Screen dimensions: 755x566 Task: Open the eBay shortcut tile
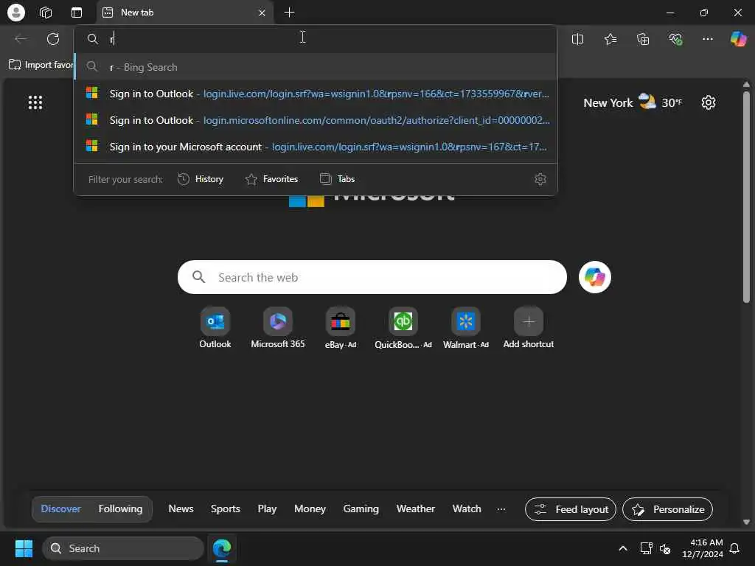(341, 328)
